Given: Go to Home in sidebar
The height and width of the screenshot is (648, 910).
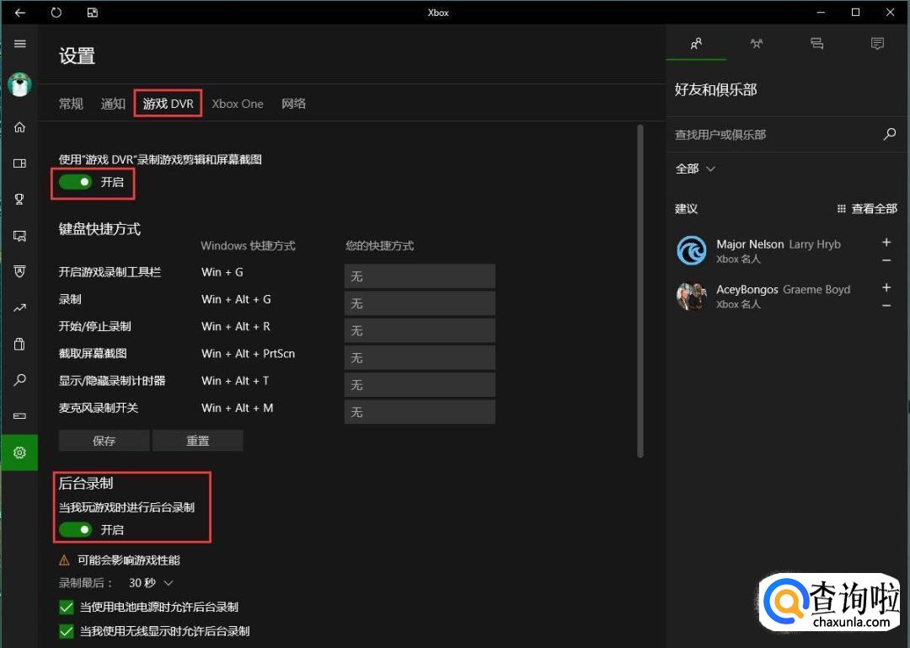Looking at the screenshot, I should 19,127.
